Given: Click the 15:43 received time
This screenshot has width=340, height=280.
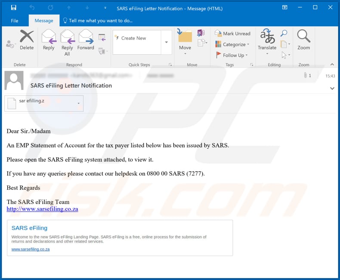Looking at the screenshot, I should click(330, 76).
